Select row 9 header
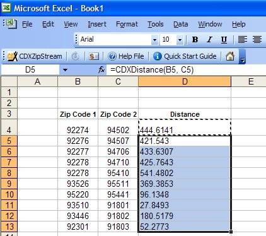Viewport: 266px width, 236px height. coord(9,184)
